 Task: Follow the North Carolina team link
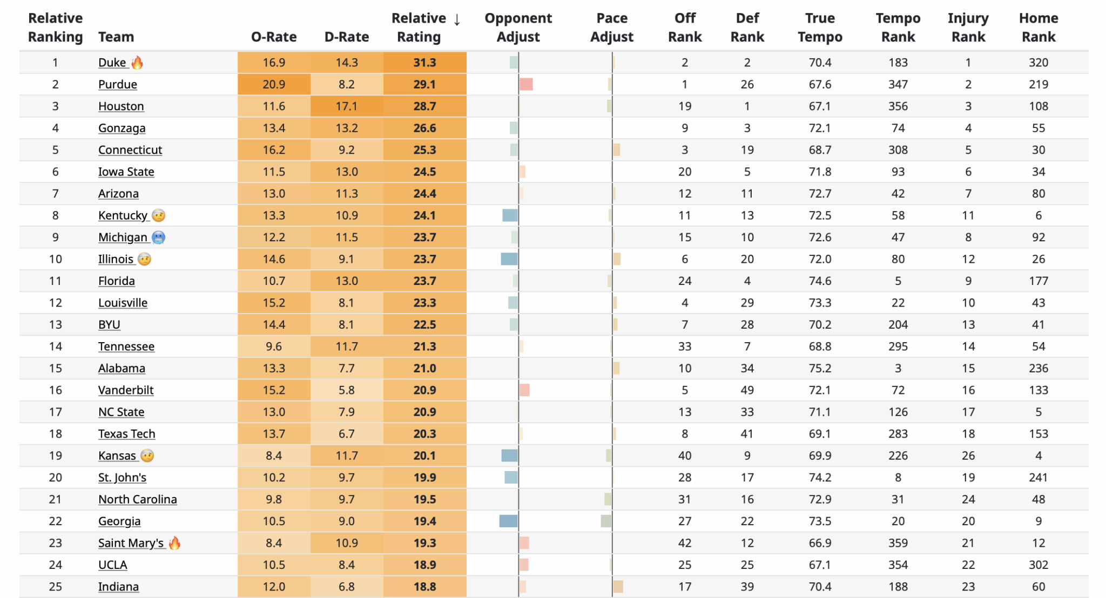138,499
